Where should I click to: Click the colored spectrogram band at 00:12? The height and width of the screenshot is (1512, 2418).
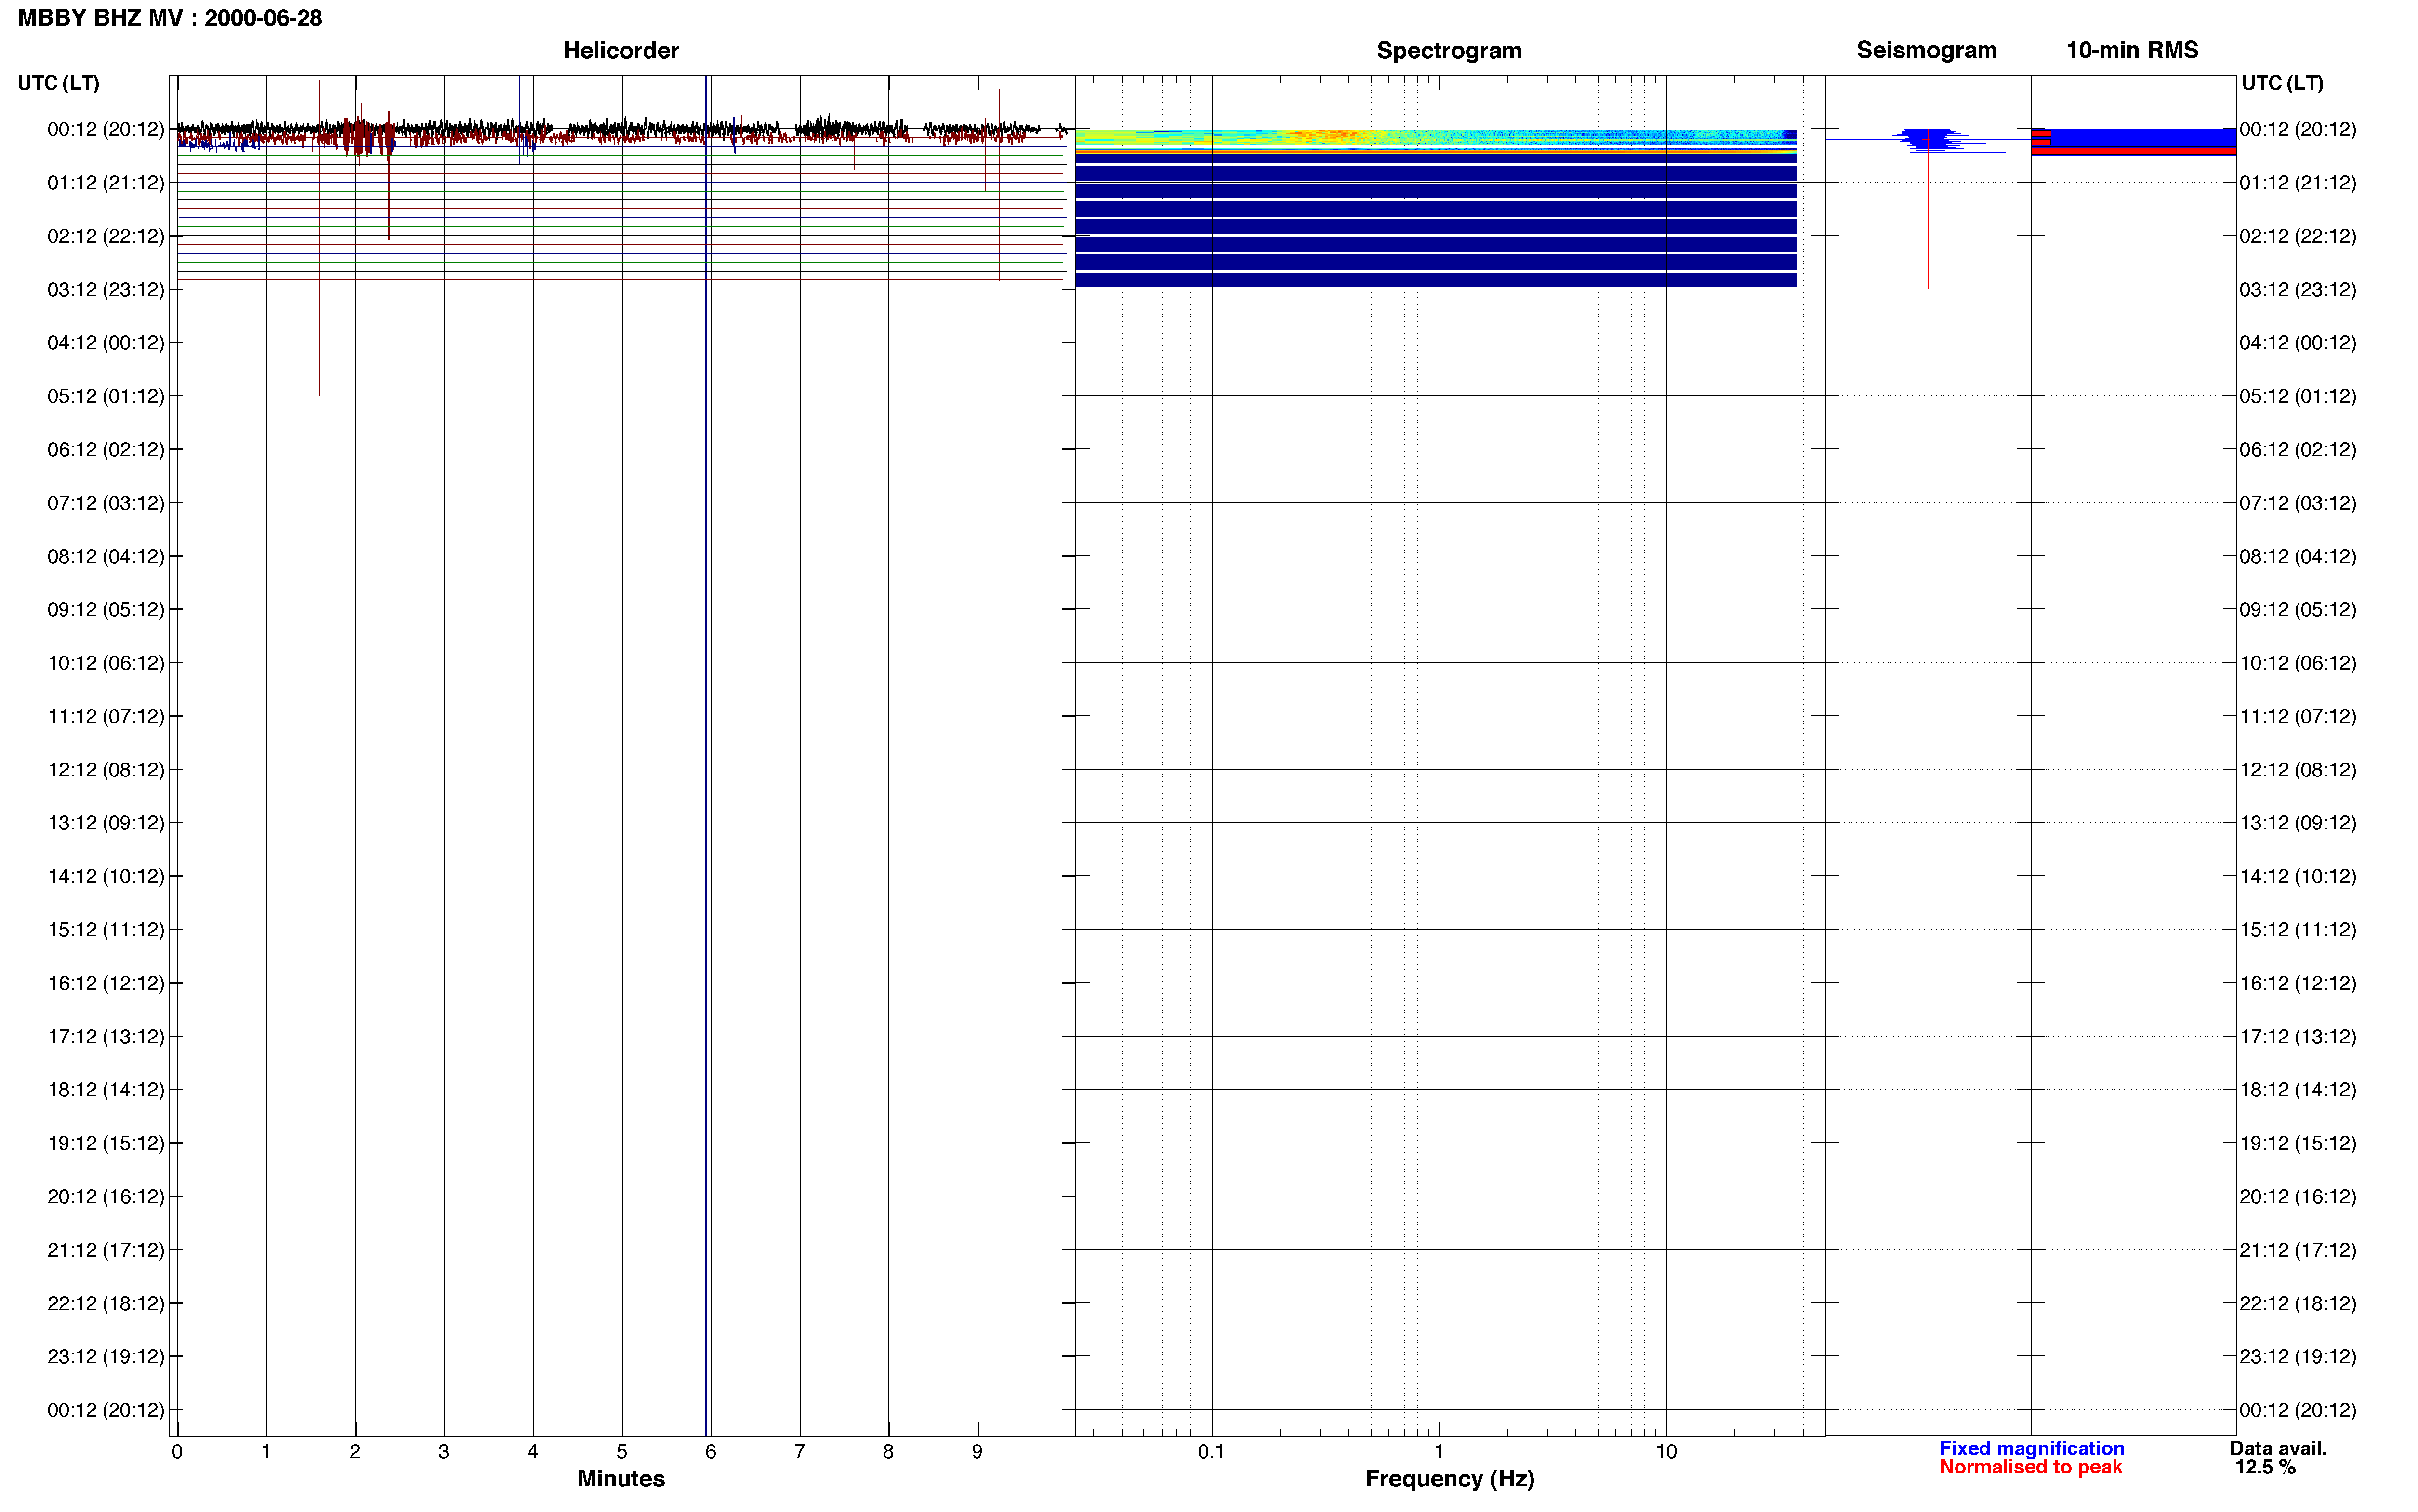1436,138
